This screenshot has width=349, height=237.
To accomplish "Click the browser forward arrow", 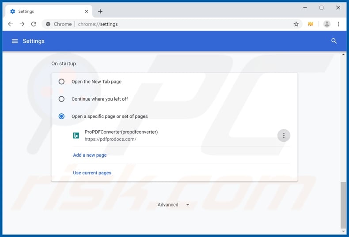I will pyautogui.click(x=22, y=24).
